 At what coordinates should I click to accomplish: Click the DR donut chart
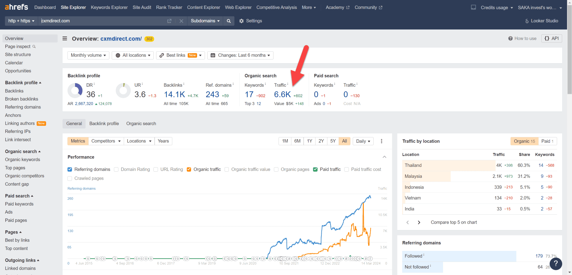click(x=75, y=91)
